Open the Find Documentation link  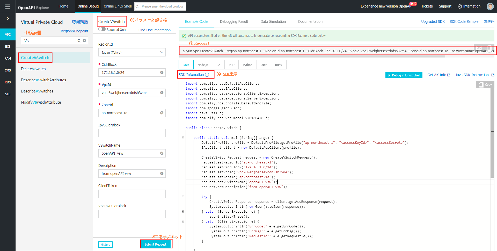(x=155, y=30)
